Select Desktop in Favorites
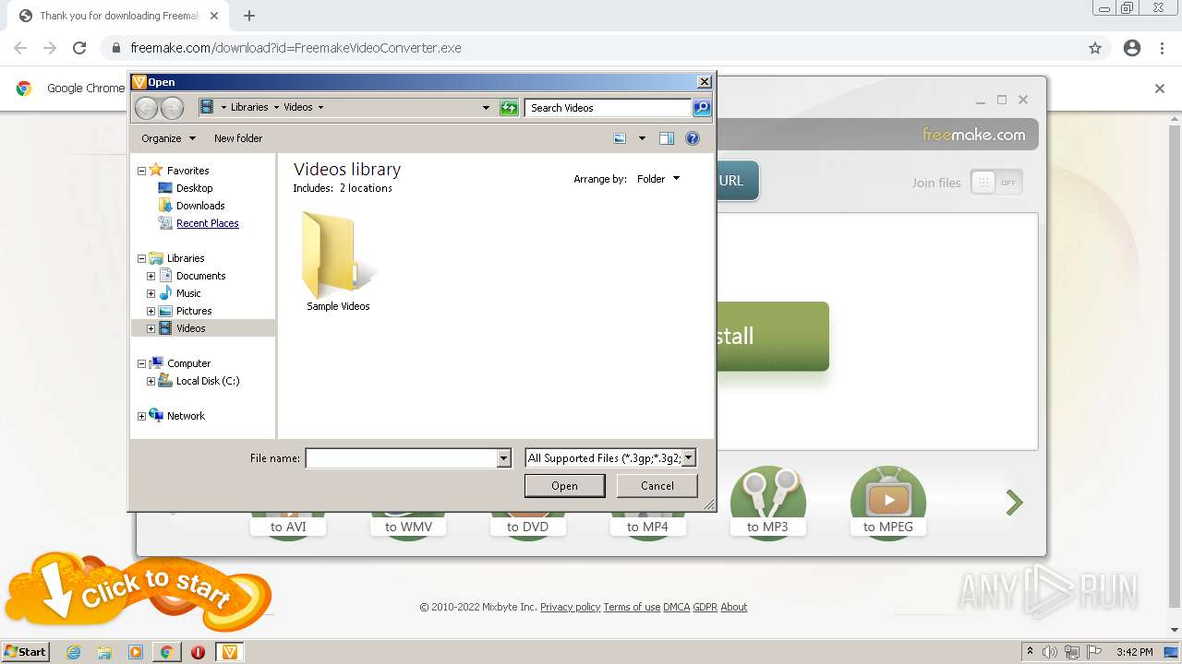 [194, 188]
